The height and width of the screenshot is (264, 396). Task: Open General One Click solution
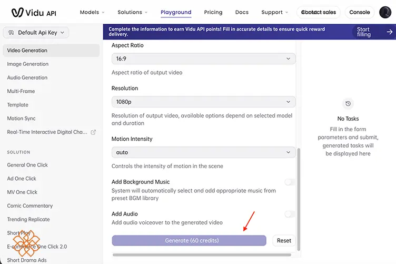point(27,165)
